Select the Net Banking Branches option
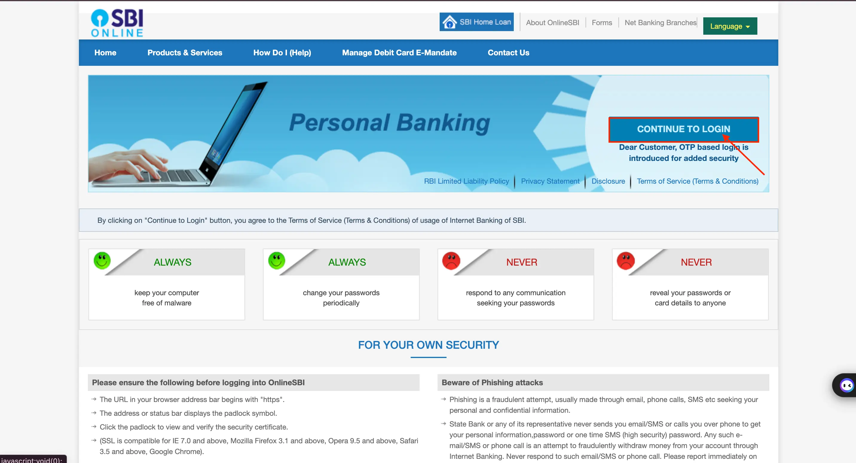 coord(660,22)
